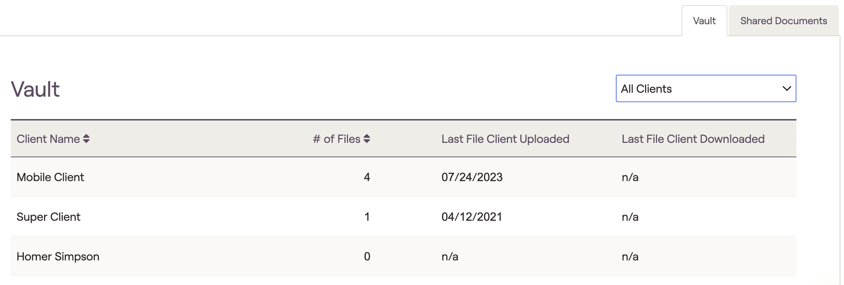Click the Client Name column header

click(48, 139)
